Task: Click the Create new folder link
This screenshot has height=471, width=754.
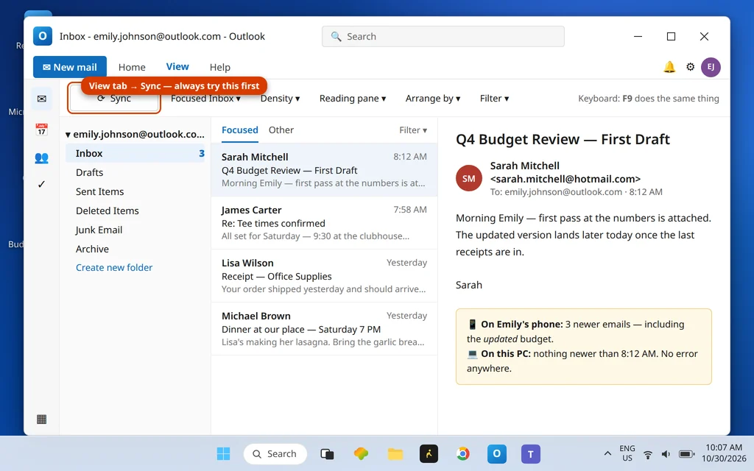Action: coord(114,267)
